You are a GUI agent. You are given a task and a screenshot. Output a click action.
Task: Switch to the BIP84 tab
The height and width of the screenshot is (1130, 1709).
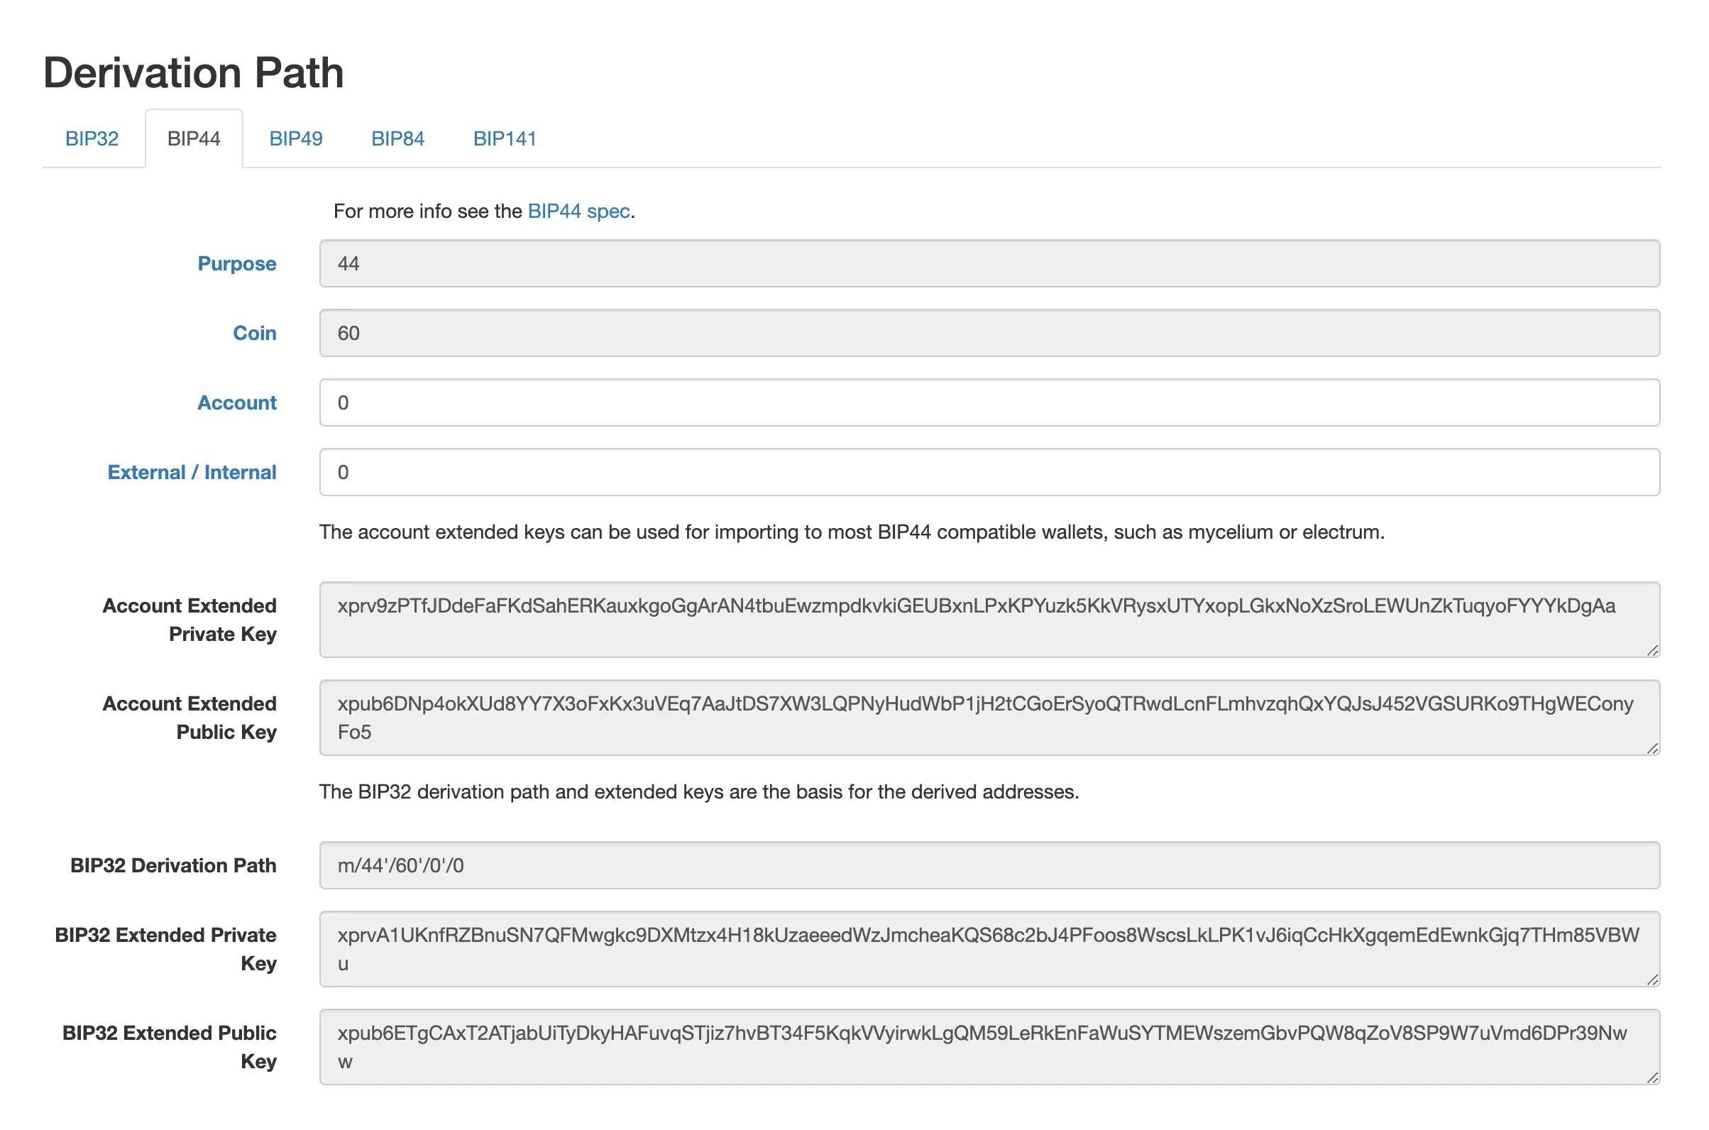point(397,138)
